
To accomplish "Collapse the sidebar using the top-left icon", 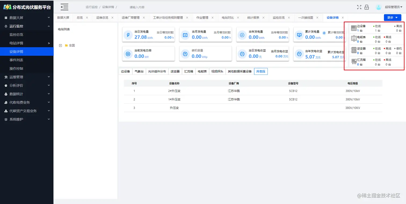I will coord(64,7).
